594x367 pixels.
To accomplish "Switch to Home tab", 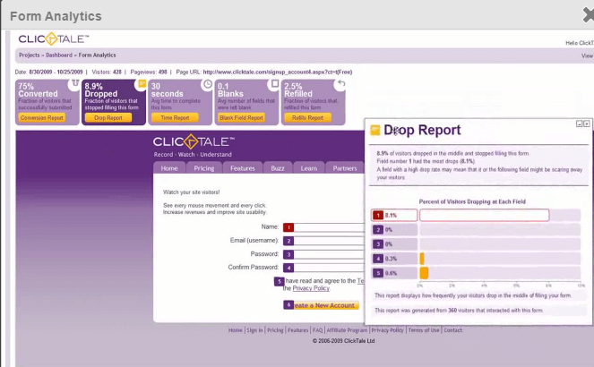I will pos(169,168).
